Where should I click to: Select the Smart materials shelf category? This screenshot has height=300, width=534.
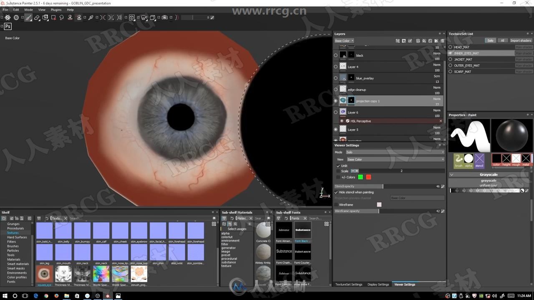pos(18,264)
